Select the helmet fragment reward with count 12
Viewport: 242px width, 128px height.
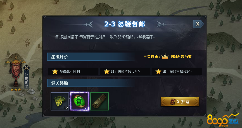[x=60, y=101]
